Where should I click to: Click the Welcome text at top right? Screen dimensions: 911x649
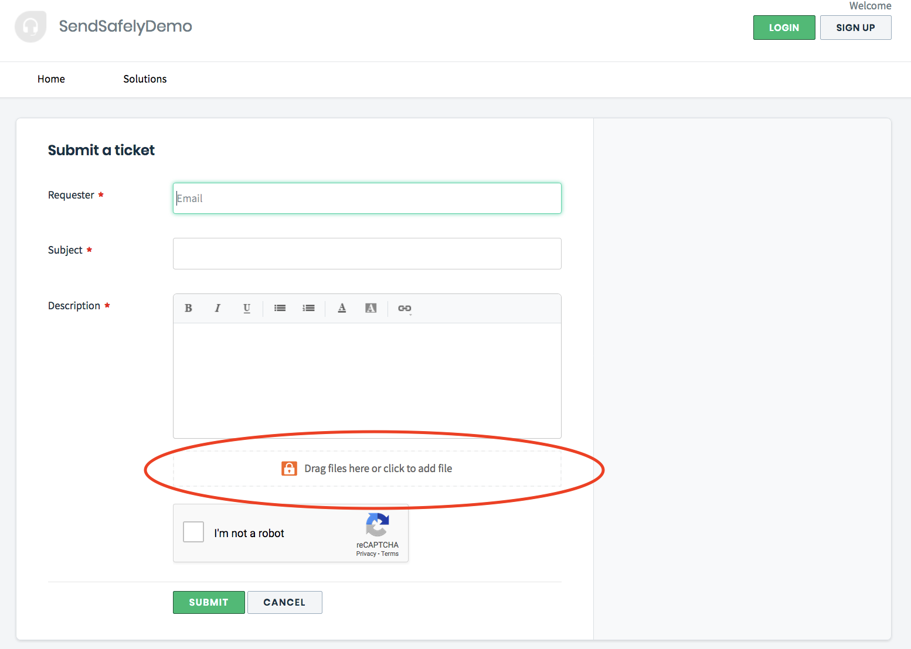pos(870,6)
